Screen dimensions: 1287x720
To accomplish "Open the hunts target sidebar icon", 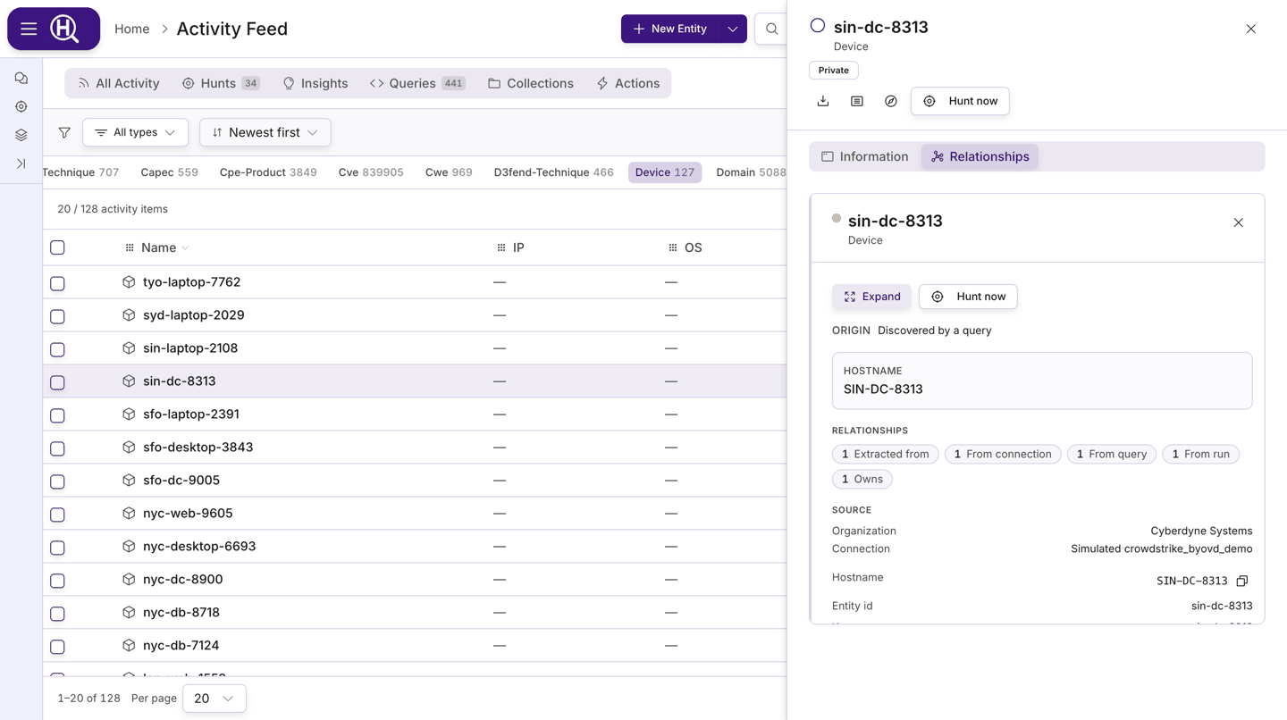I will click(21, 106).
